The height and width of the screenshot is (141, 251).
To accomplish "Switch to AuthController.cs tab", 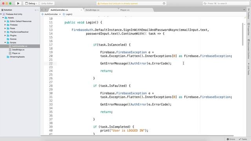I will point(59,10).
